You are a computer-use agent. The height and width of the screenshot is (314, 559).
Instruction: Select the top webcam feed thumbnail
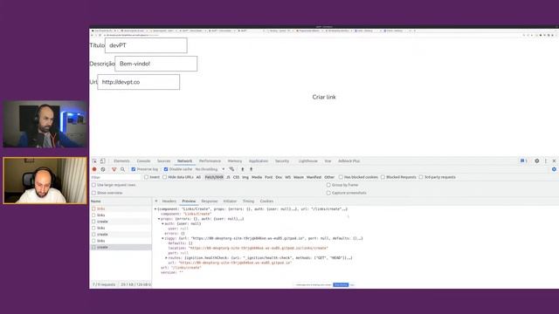(45, 124)
